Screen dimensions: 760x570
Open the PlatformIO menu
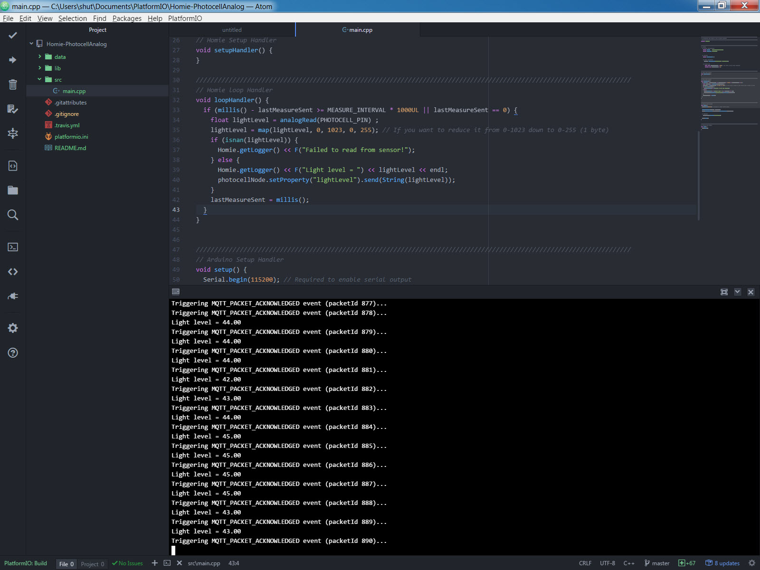185,19
